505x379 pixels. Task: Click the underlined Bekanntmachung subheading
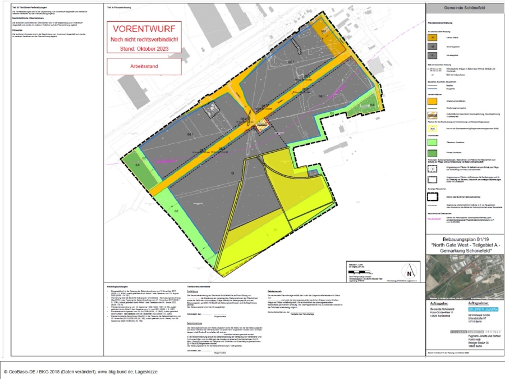pos(195,323)
